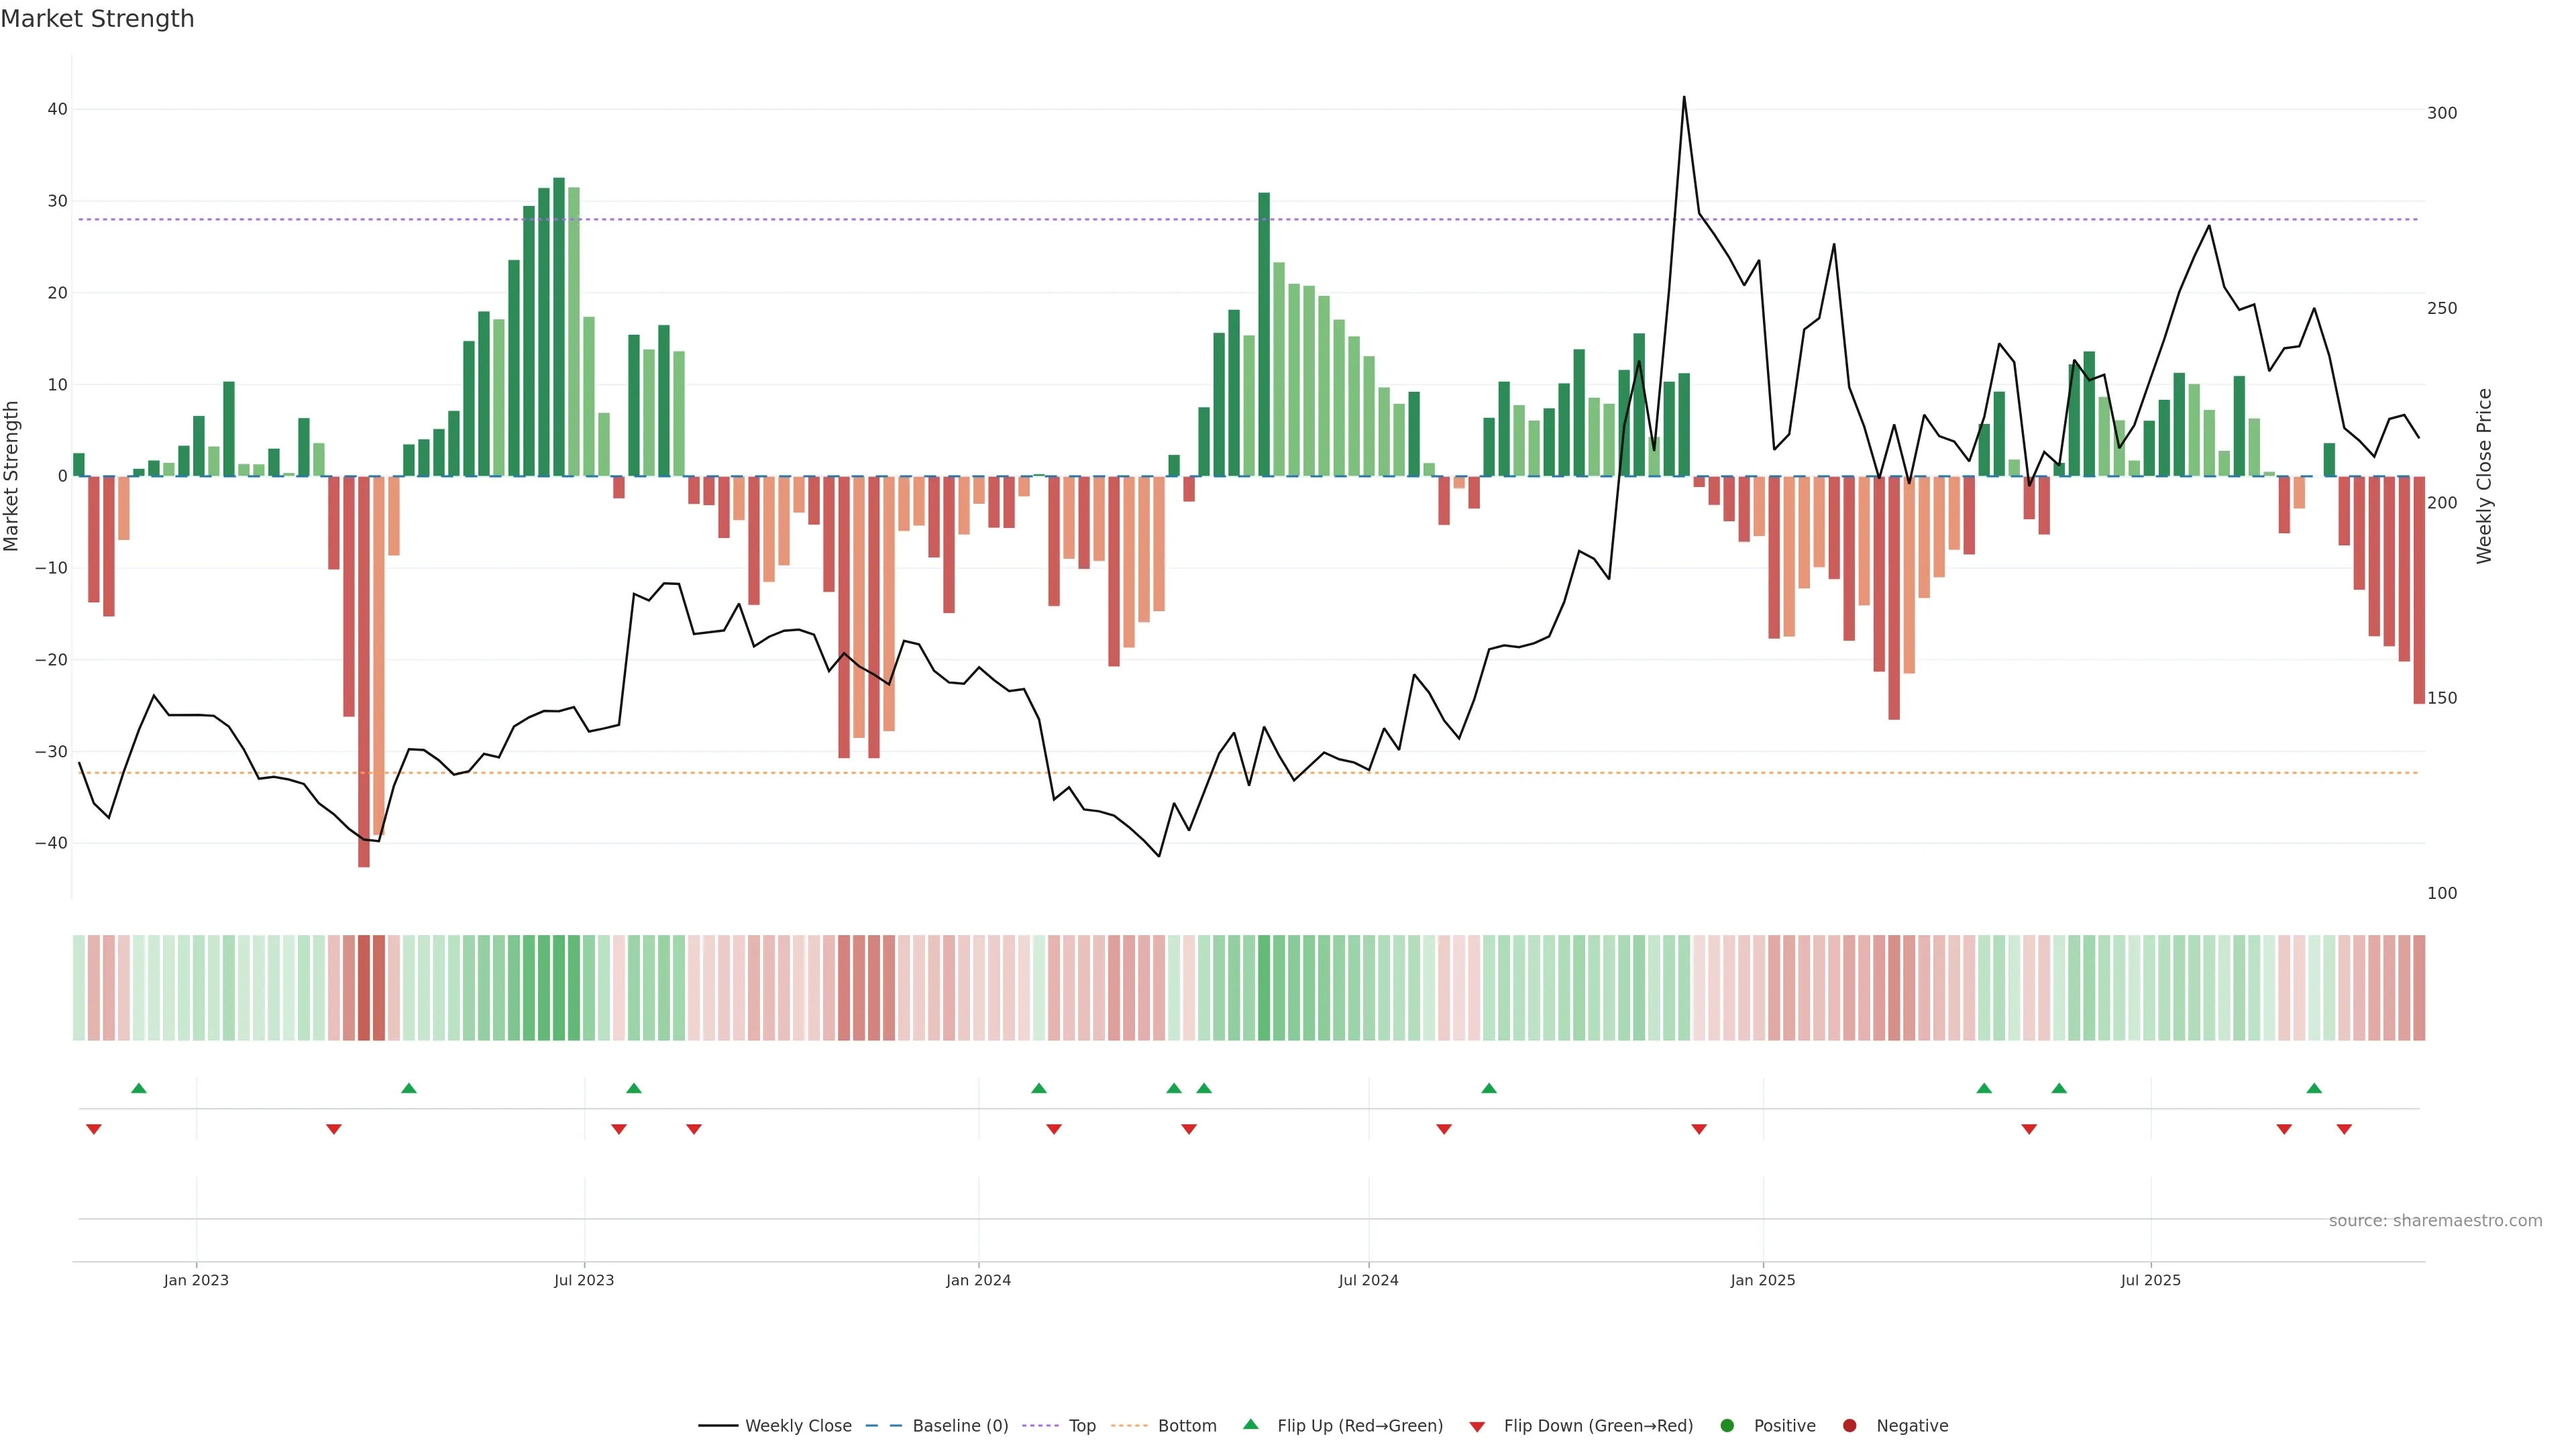The height and width of the screenshot is (1449, 2576).
Task: Click the last green flip-up triangle marker
Action: click(2314, 1088)
